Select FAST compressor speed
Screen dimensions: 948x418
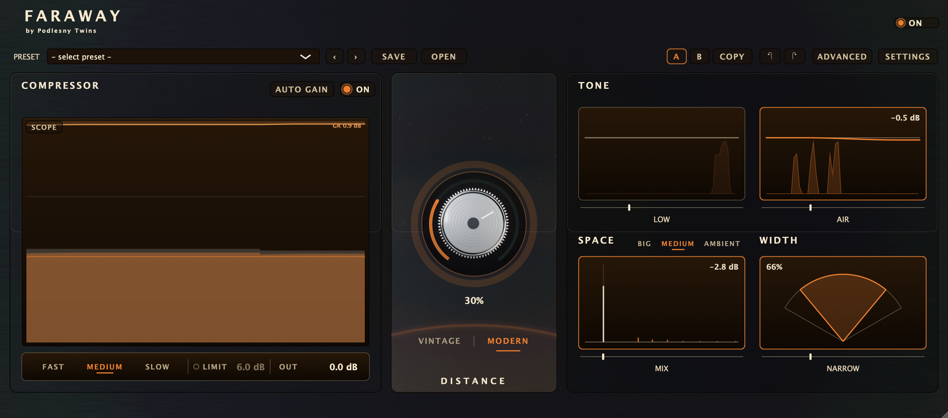coord(54,367)
